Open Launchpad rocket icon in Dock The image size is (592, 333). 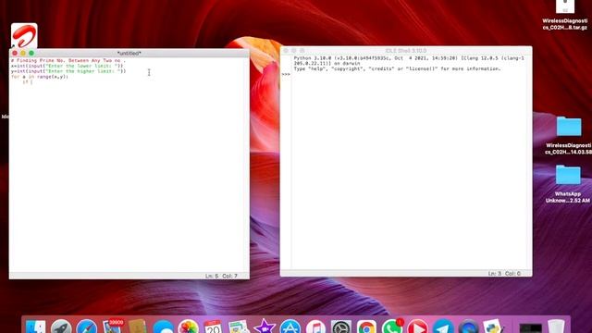point(61,327)
